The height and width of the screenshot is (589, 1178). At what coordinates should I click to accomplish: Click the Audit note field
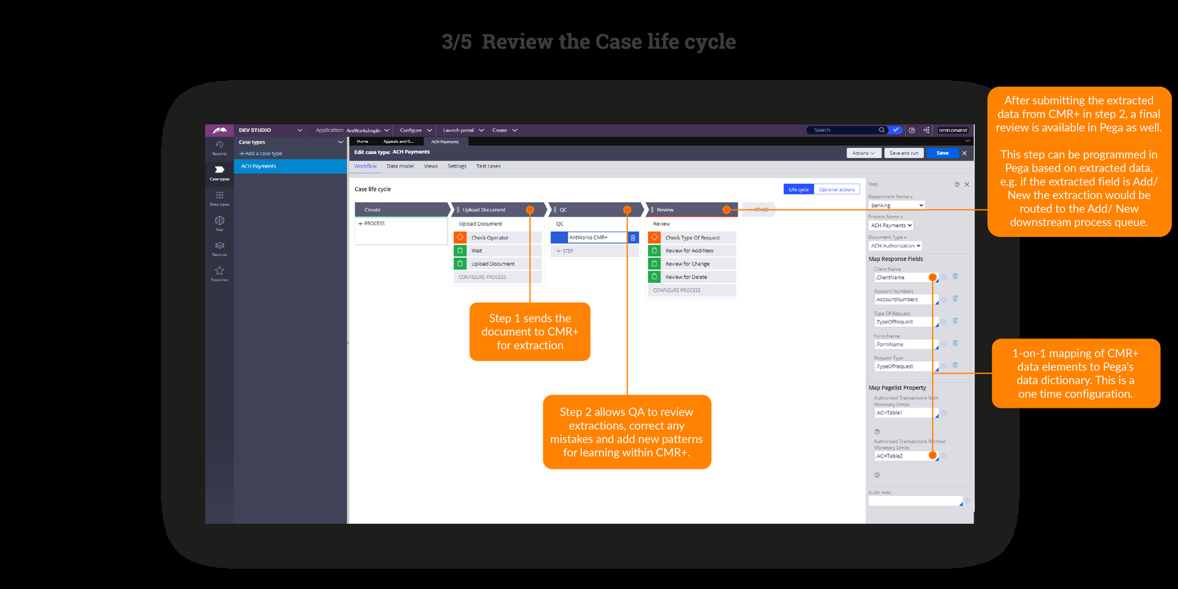coord(915,501)
